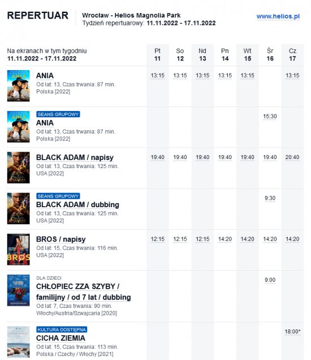Open the BROS / napisy title link
The height and width of the screenshot is (360, 311).
[61, 239]
